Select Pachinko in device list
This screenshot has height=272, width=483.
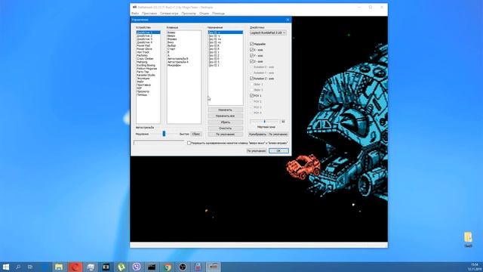[148, 55]
